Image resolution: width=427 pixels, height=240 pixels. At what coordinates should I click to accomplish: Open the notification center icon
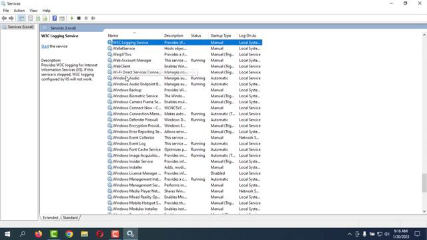click(x=417, y=234)
